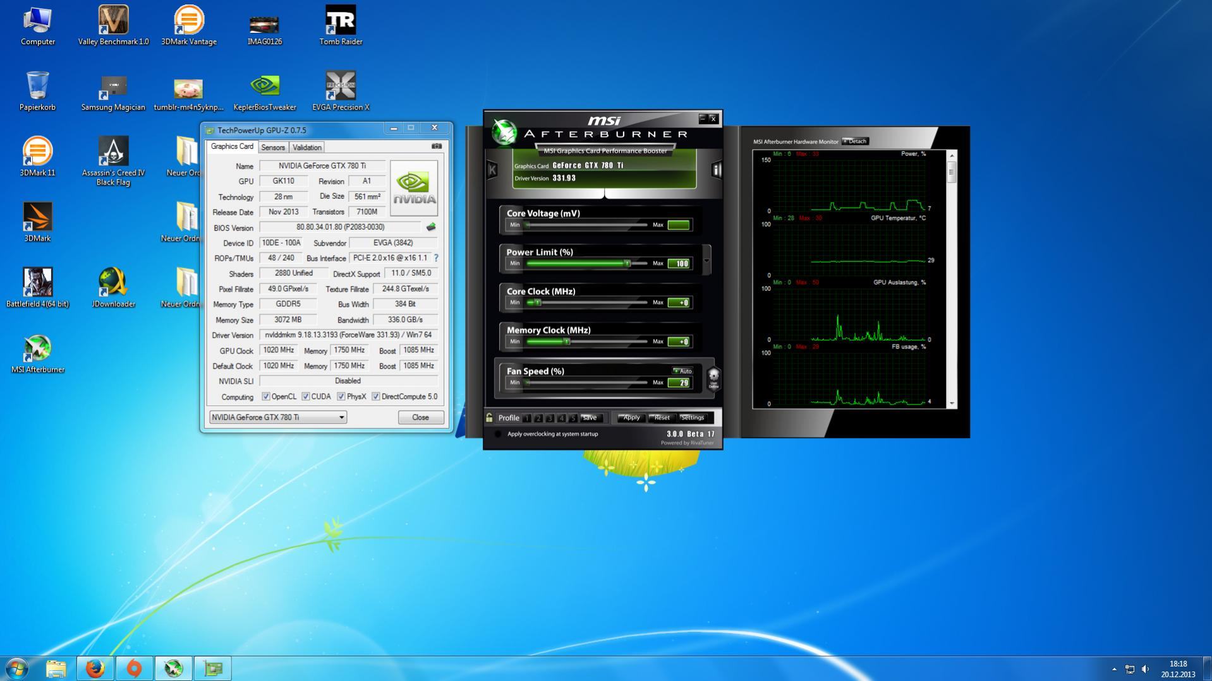Show hidden icons in the system tray
The width and height of the screenshot is (1212, 681).
click(1114, 669)
